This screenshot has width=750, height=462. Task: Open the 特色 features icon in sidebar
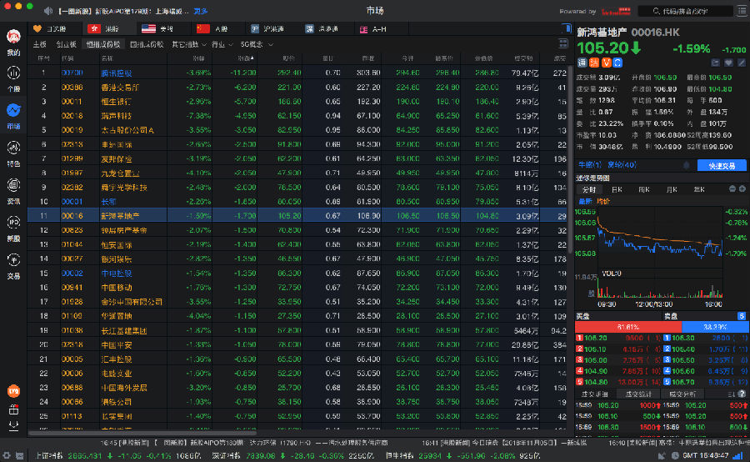click(13, 148)
